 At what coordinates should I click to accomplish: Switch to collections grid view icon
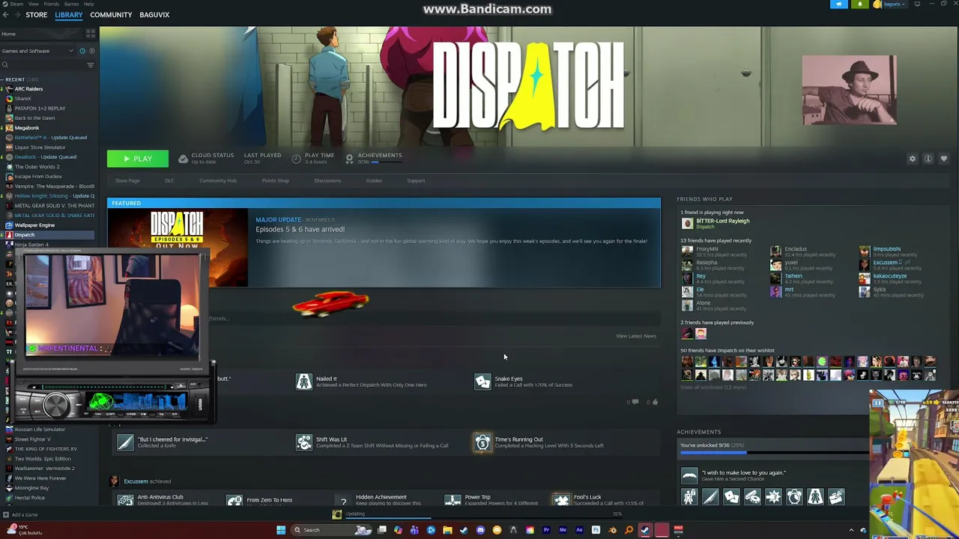coord(91,34)
